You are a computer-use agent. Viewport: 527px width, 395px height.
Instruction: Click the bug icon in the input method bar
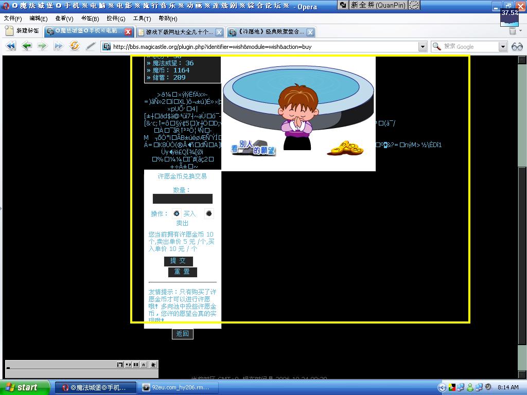pyautogui.click(x=153, y=365)
